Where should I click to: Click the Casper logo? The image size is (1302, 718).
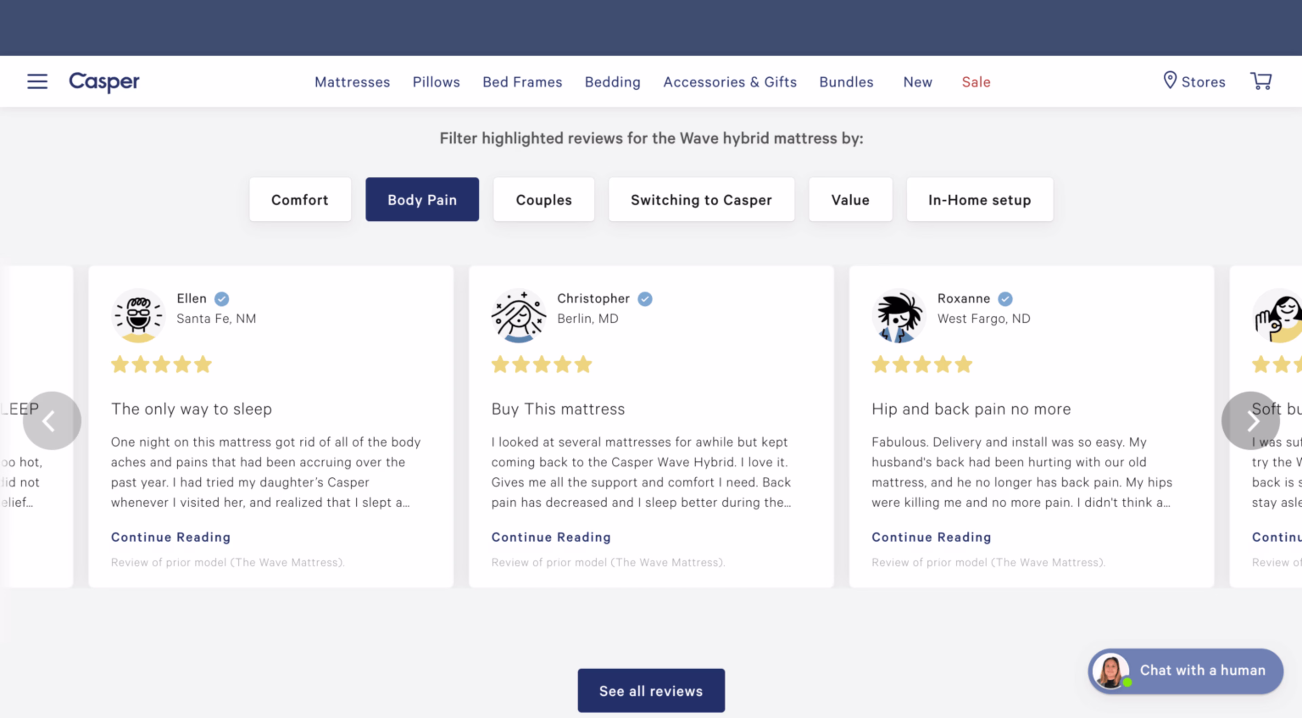tap(104, 81)
